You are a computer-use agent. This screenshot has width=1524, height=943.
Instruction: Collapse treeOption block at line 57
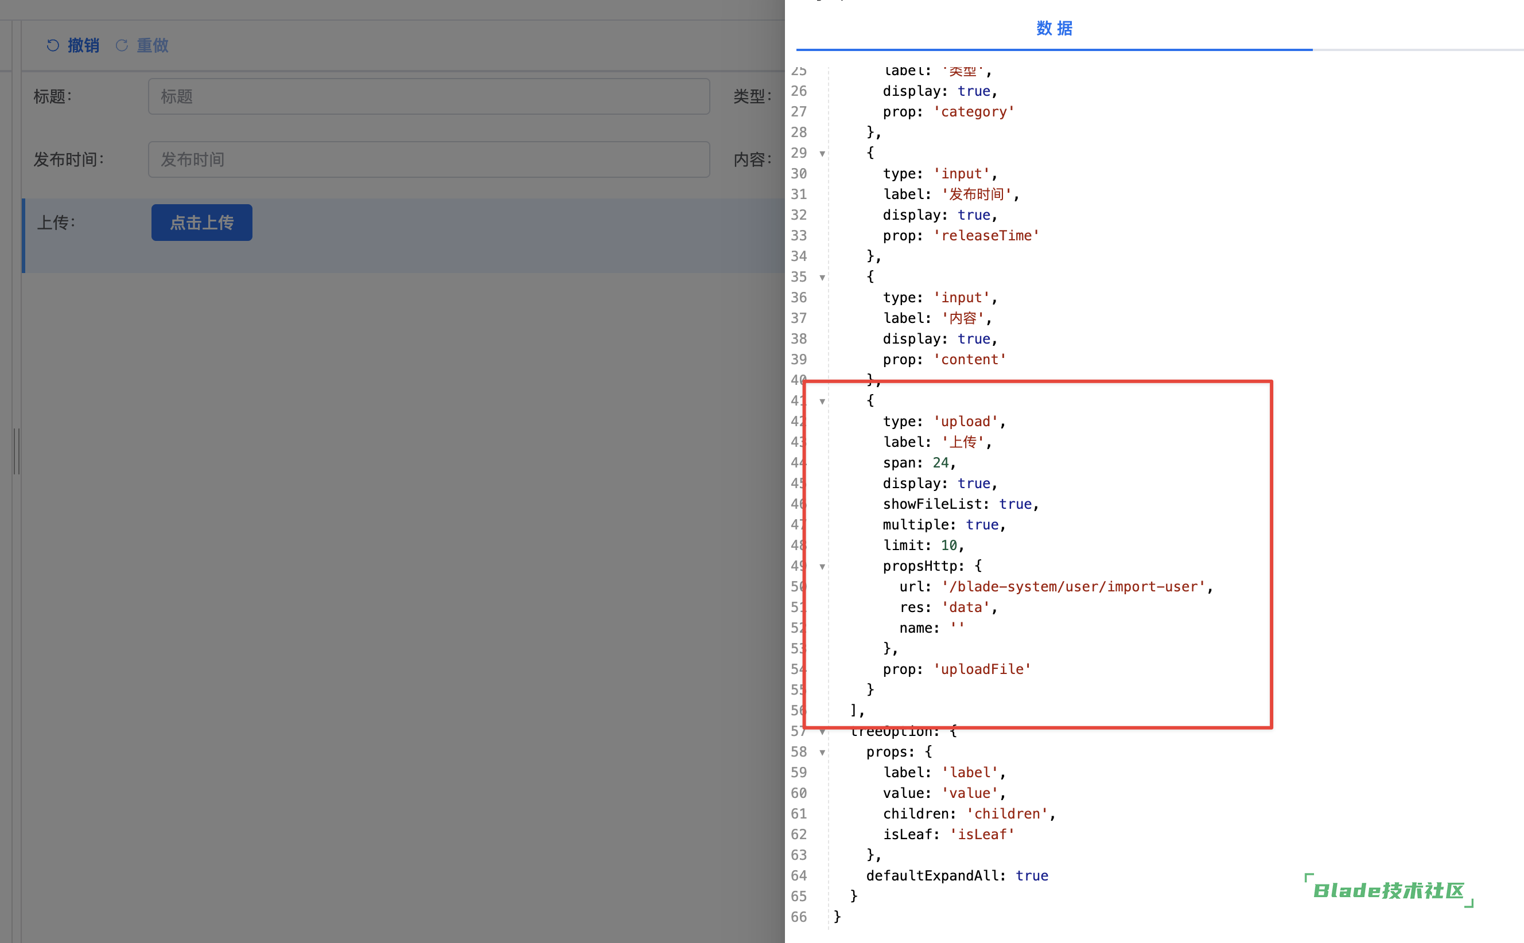point(822,731)
